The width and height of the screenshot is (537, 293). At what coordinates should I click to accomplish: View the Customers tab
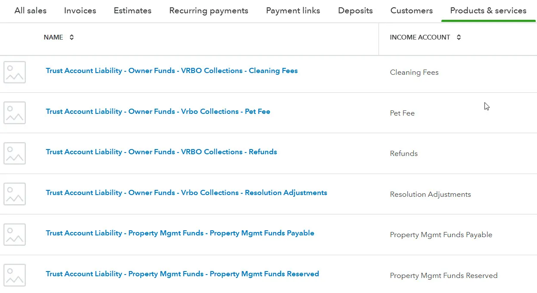412,11
